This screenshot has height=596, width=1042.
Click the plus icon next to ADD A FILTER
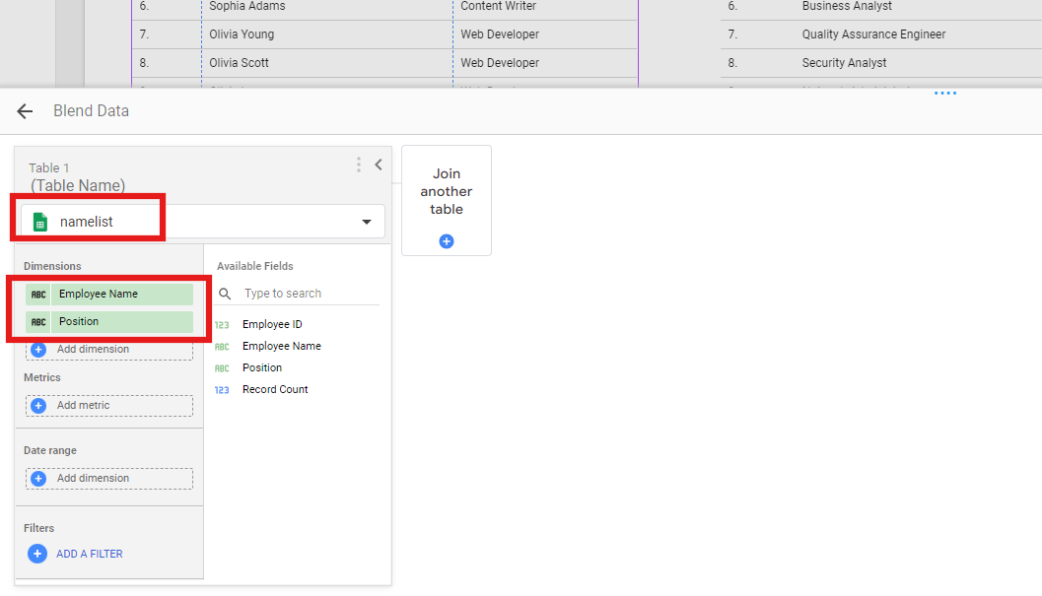click(37, 554)
